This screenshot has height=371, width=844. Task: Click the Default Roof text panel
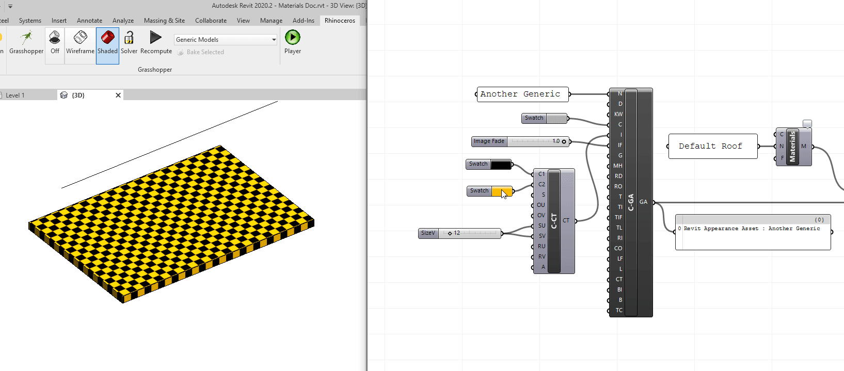[712, 147]
